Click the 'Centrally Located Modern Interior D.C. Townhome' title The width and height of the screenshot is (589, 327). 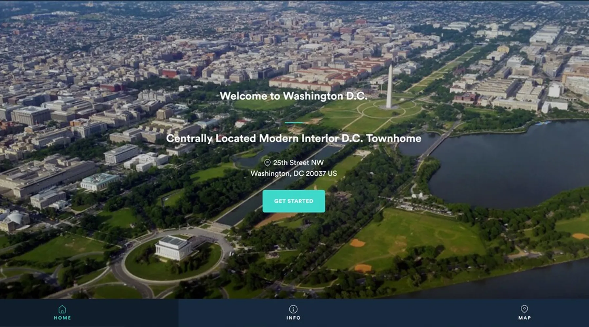[294, 138]
